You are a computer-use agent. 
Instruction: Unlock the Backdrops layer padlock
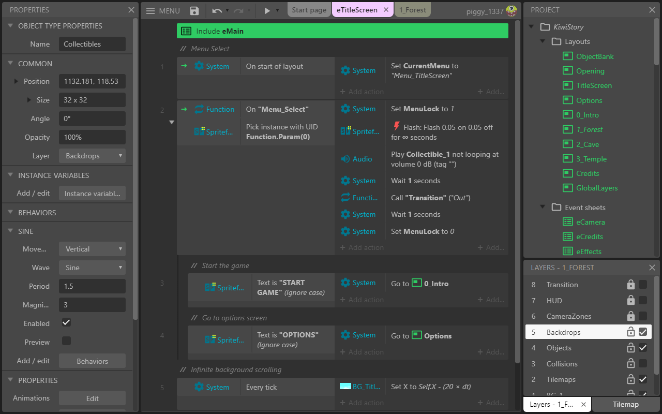630,332
